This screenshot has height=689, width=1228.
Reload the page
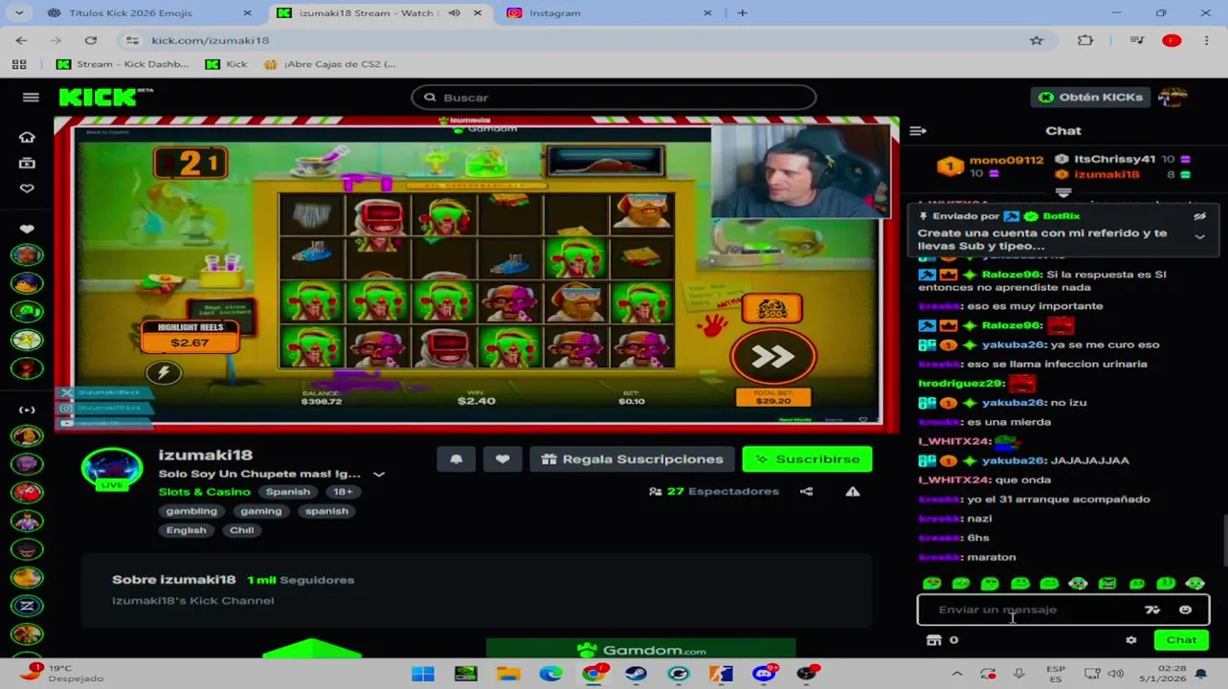[91, 40]
